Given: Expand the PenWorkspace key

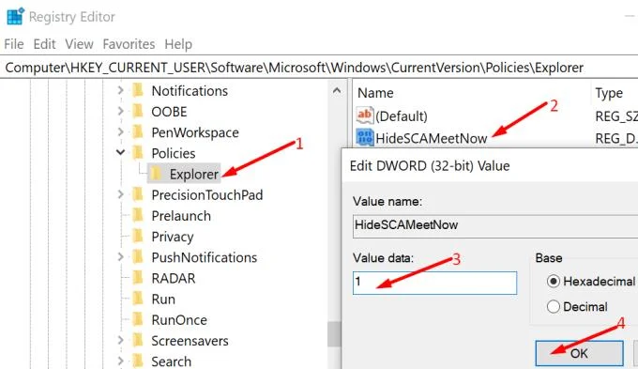Looking at the screenshot, I should (x=120, y=131).
